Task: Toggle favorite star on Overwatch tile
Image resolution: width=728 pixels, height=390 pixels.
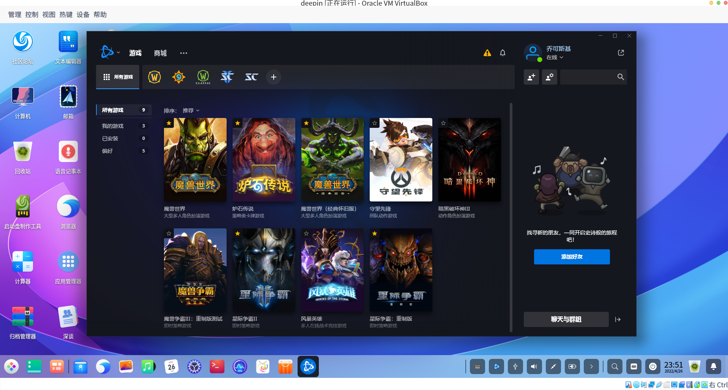Action: 375,123
